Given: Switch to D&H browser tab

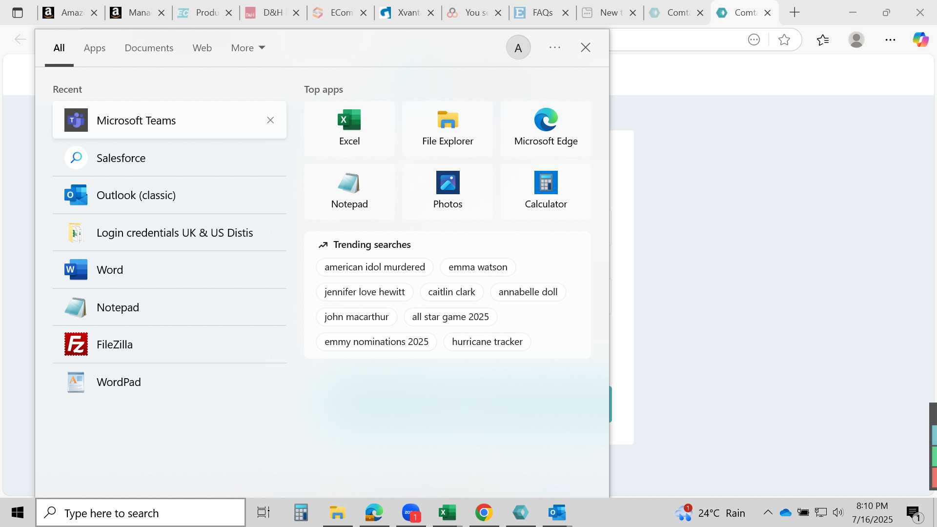Looking at the screenshot, I should [x=273, y=13].
